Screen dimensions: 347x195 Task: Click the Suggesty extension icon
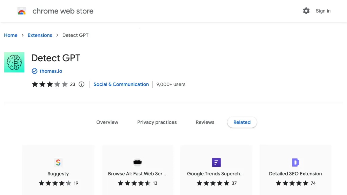(x=58, y=162)
